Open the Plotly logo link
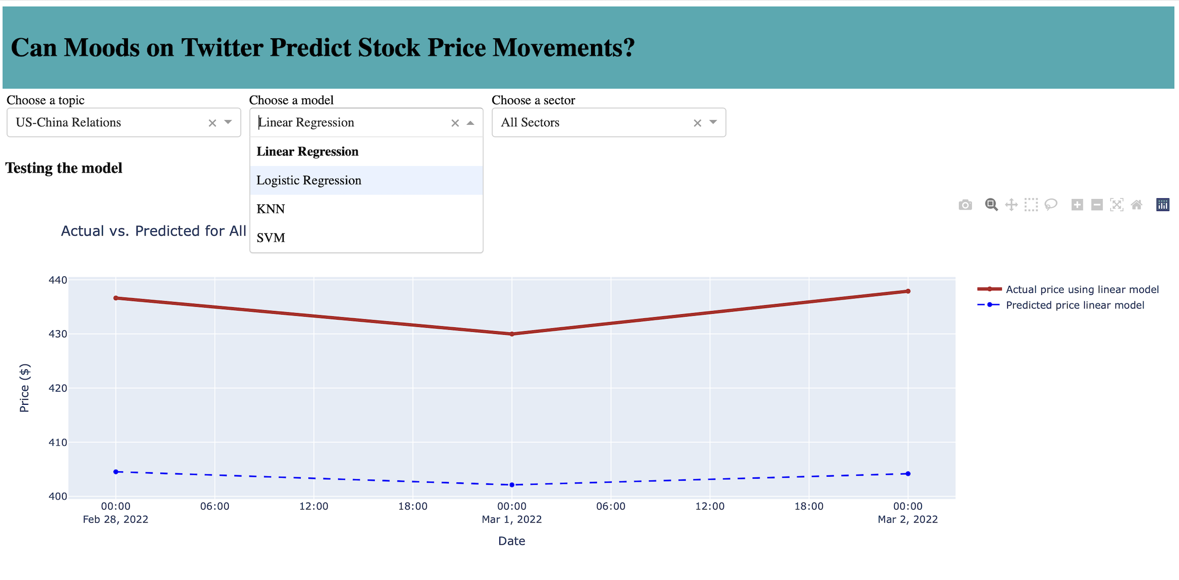The width and height of the screenshot is (1179, 580). click(1162, 205)
